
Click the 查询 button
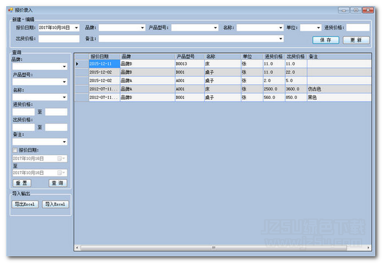point(57,183)
